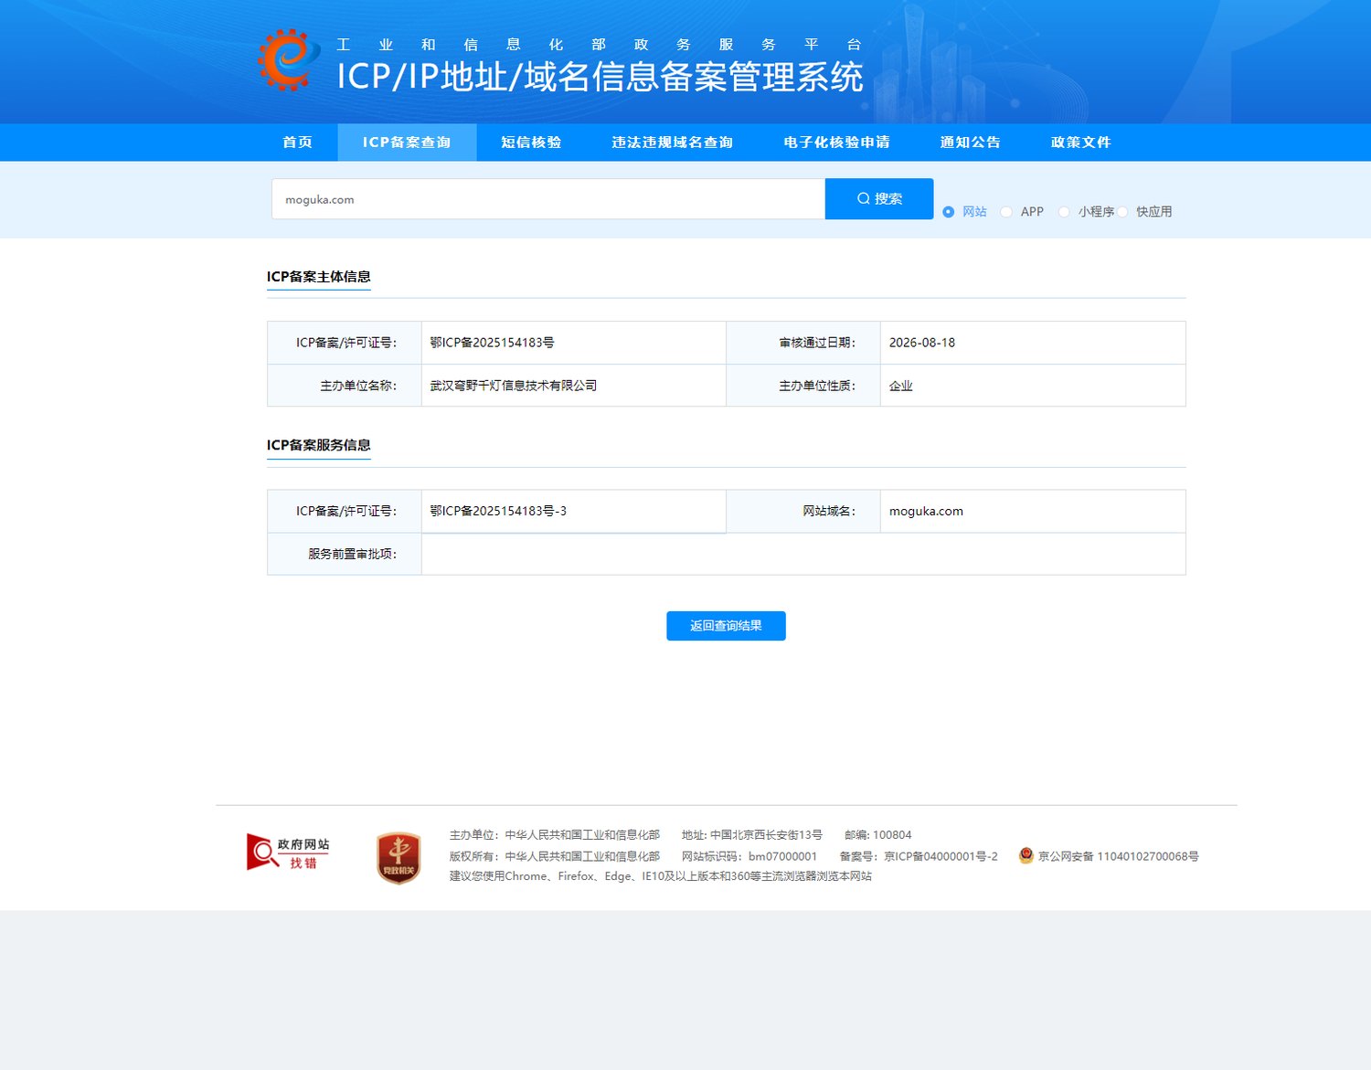
Task: Focus the moguka.com search input field
Action: point(548,199)
